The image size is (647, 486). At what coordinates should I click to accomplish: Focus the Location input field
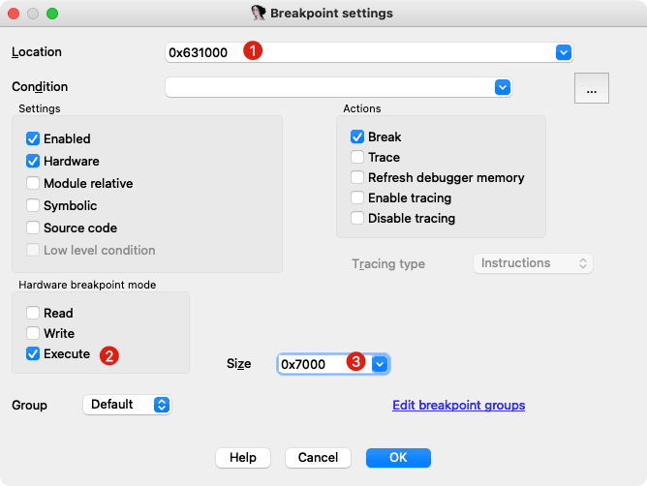click(x=369, y=52)
